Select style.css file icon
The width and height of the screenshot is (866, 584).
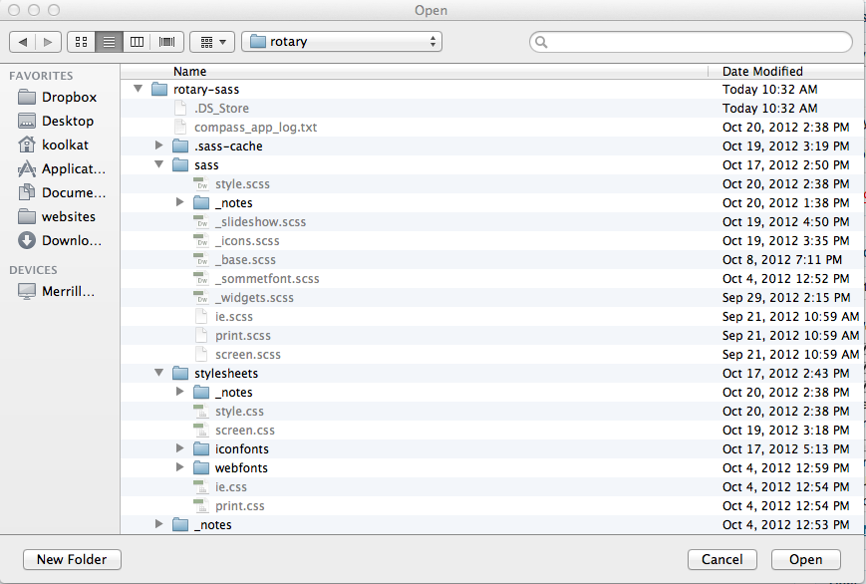click(x=201, y=411)
